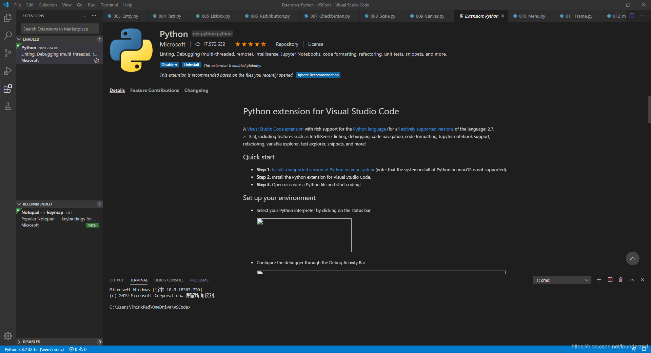651x353 pixels.
Task: Click the Python extension manage gear icon
Action: pyautogui.click(x=97, y=61)
